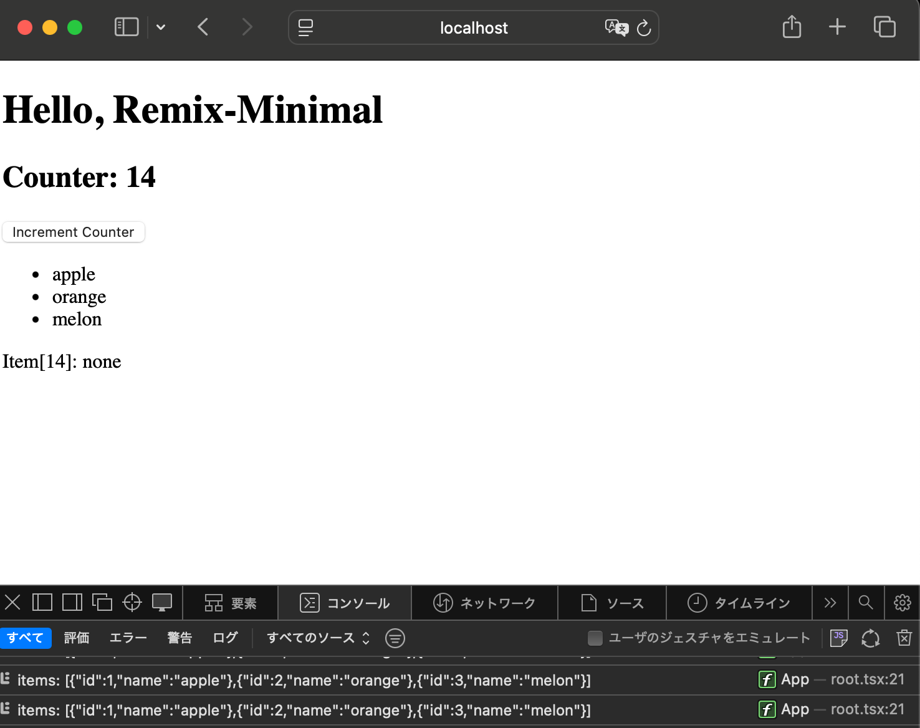Select the ログ console filter

coord(225,638)
